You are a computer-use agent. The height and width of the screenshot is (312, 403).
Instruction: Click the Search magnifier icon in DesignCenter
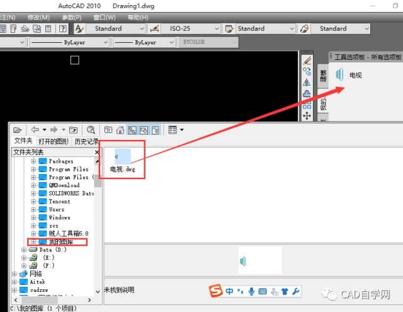click(x=91, y=130)
